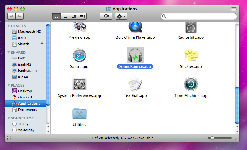Select the QuickTime Player.app icon
The height and width of the screenshot is (150, 247).
[135, 27]
